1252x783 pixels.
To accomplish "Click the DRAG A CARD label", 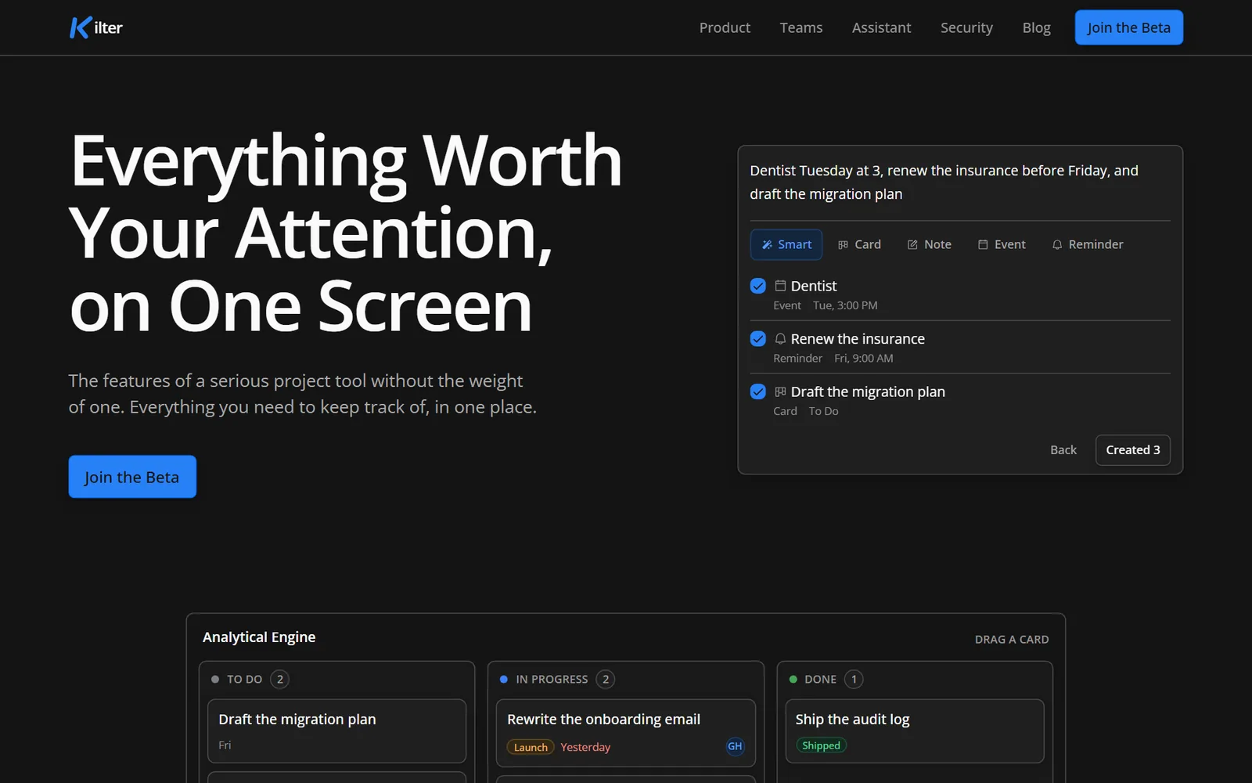I will coord(1012,640).
